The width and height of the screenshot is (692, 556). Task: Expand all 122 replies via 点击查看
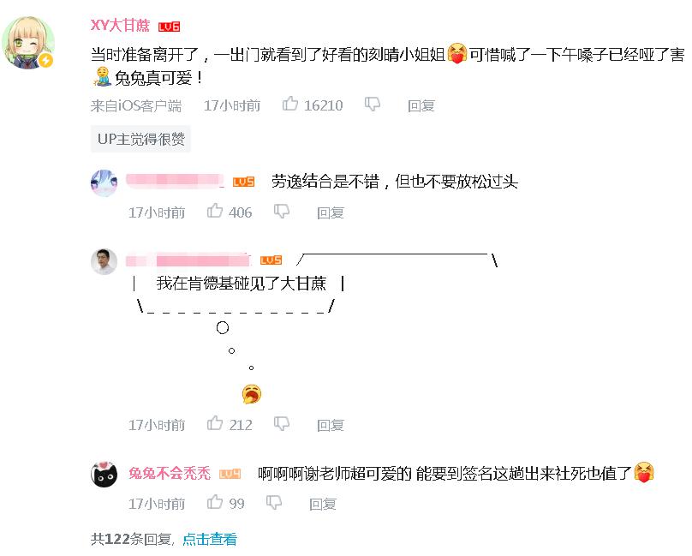click(x=210, y=539)
